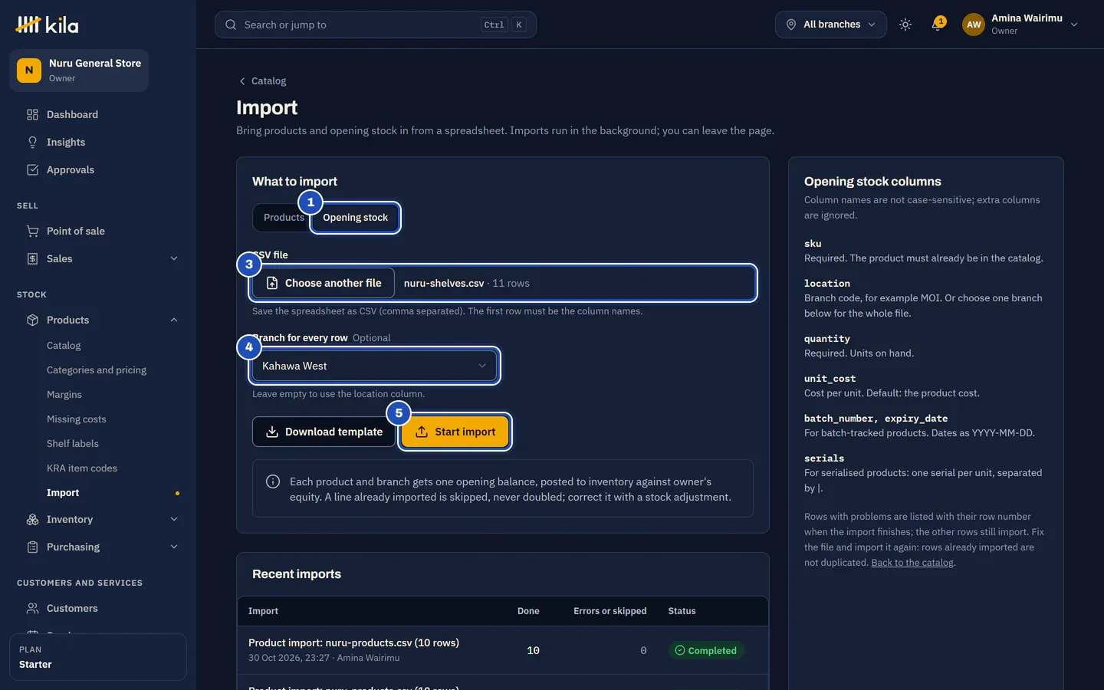Open notifications bell
This screenshot has width=1104, height=690.
(x=937, y=25)
